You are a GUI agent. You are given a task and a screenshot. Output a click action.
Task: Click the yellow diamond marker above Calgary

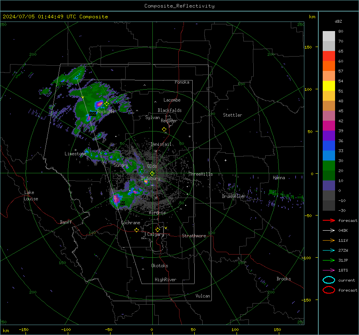pyautogui.click(x=158, y=229)
